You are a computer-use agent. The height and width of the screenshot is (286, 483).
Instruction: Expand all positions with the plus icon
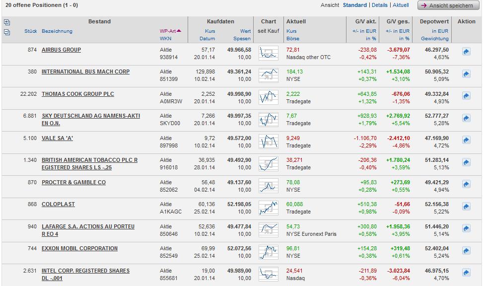pyautogui.click(x=7, y=22)
